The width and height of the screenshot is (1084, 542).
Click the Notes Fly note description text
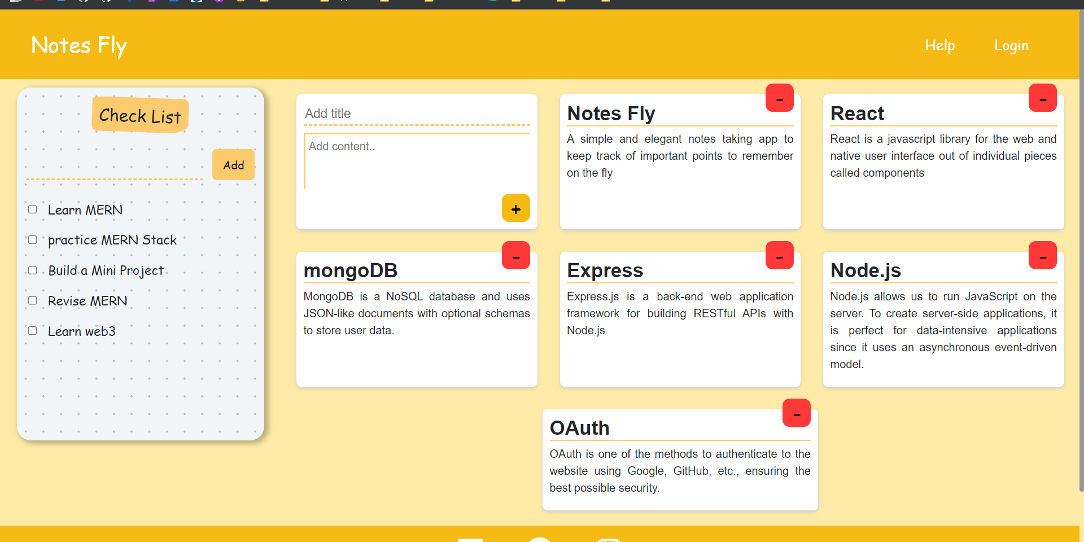pyautogui.click(x=680, y=156)
